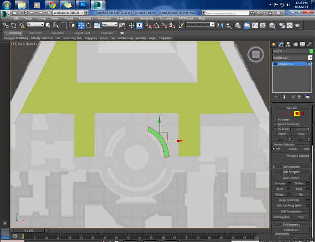Enable the By Vertex checkbox
This screenshot has width=315, height=242.
pos(275,119)
